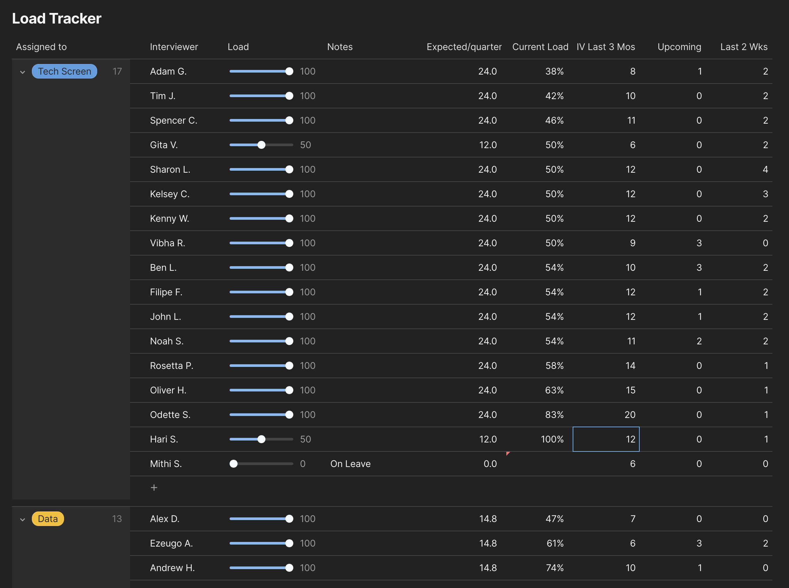
Task: Click the Expected/quarter column header
Action: pyautogui.click(x=464, y=47)
